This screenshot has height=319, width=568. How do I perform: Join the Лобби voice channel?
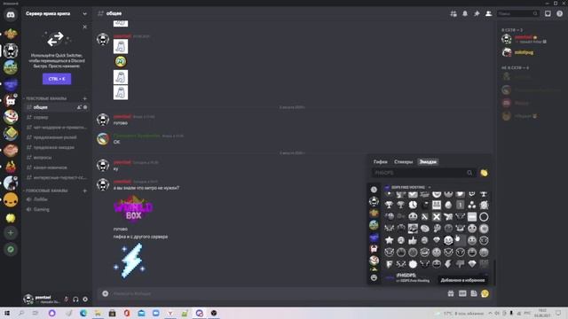56,199
